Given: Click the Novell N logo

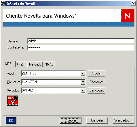Looking at the screenshot, I should click(x=128, y=16).
